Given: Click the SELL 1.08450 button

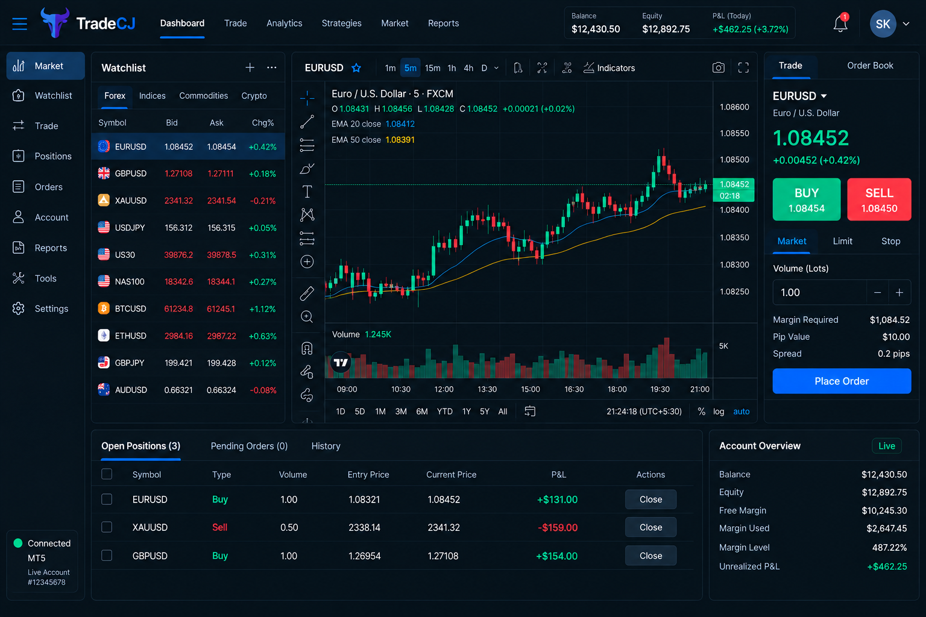Looking at the screenshot, I should [879, 199].
